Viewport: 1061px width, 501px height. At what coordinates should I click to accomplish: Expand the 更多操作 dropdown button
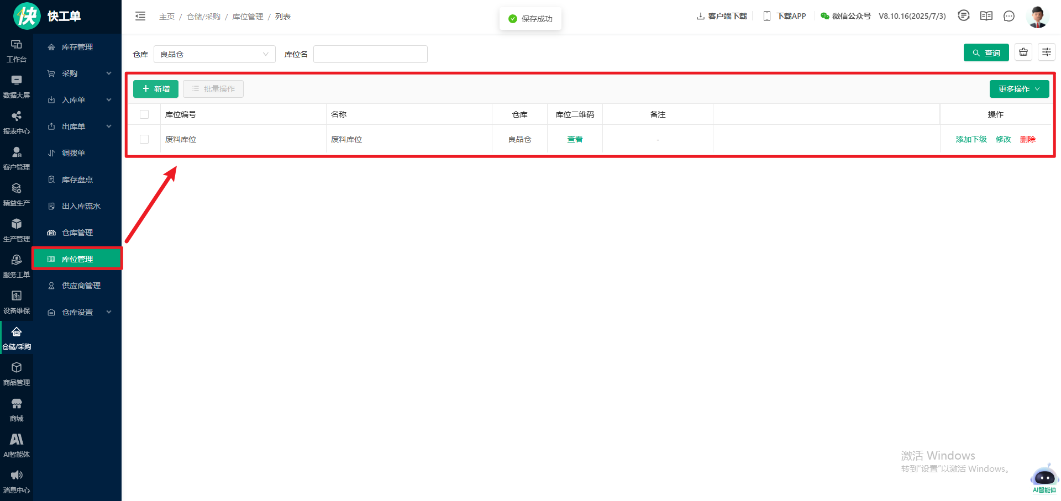[1019, 89]
